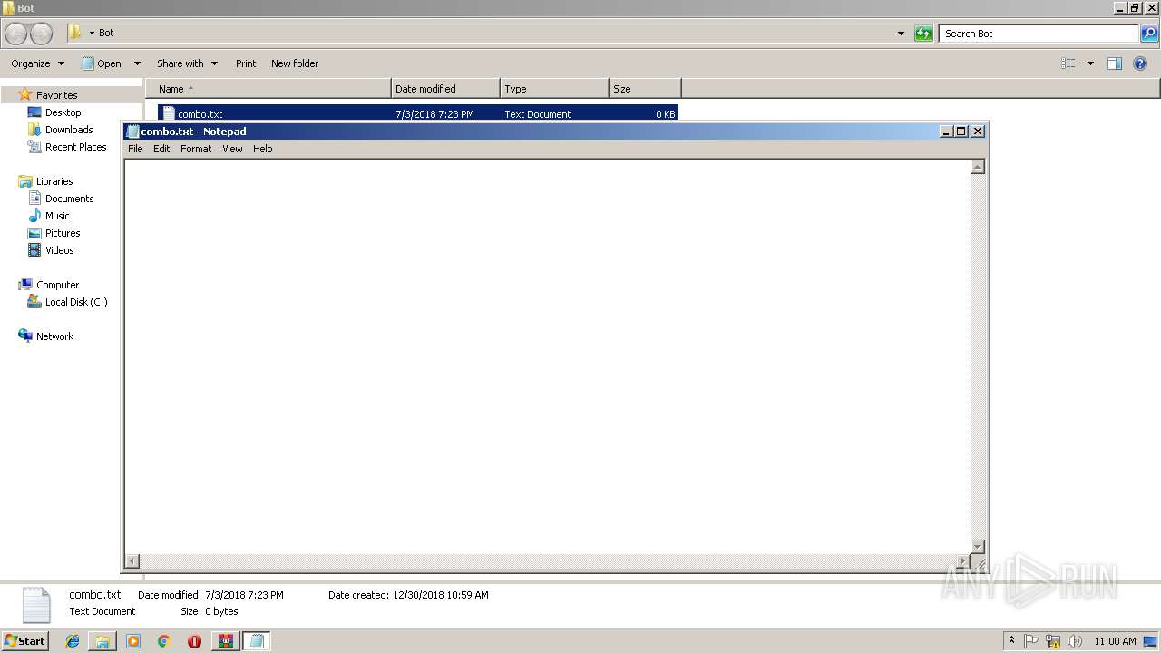Open the view options dropdown arrow
Screen dimensions: 1161x653
tap(1090, 63)
